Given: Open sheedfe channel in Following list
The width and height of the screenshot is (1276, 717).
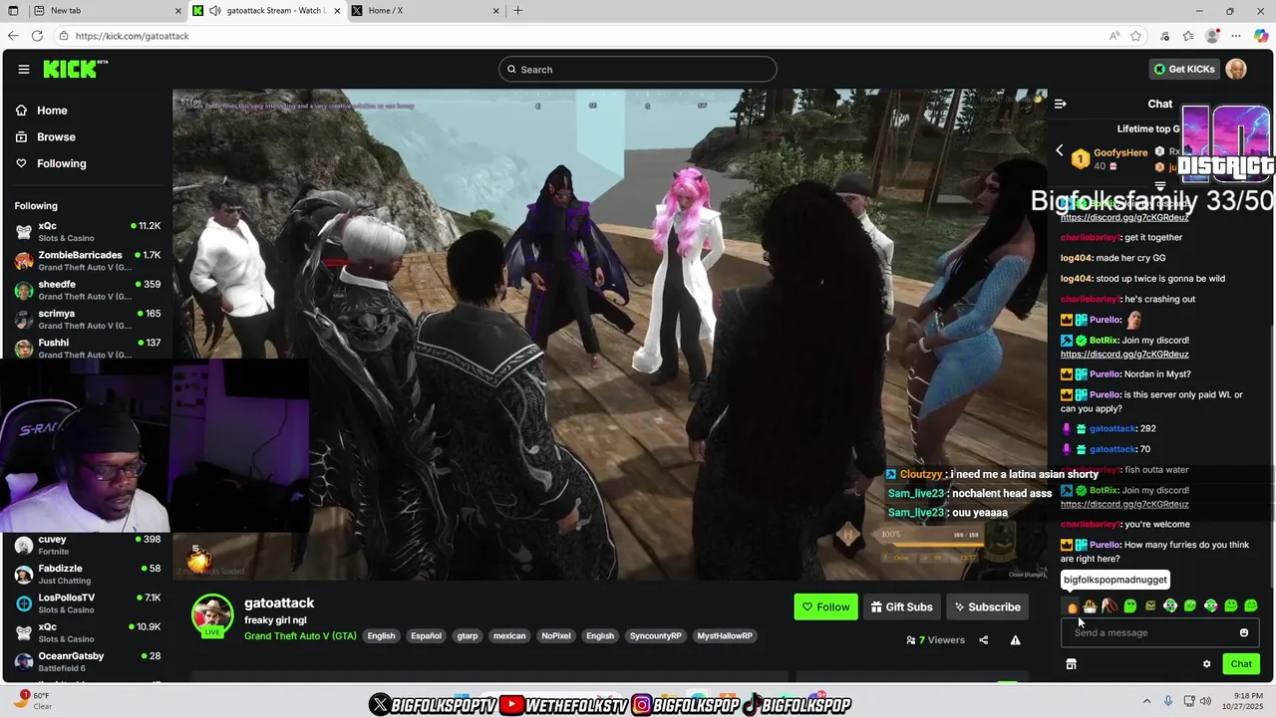Looking at the screenshot, I should click(x=88, y=290).
